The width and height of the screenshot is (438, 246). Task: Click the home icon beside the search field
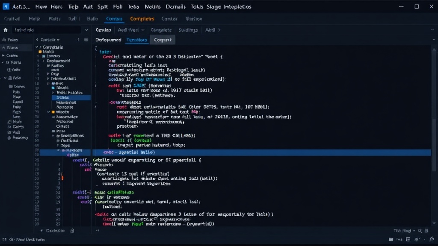[x=6, y=30]
